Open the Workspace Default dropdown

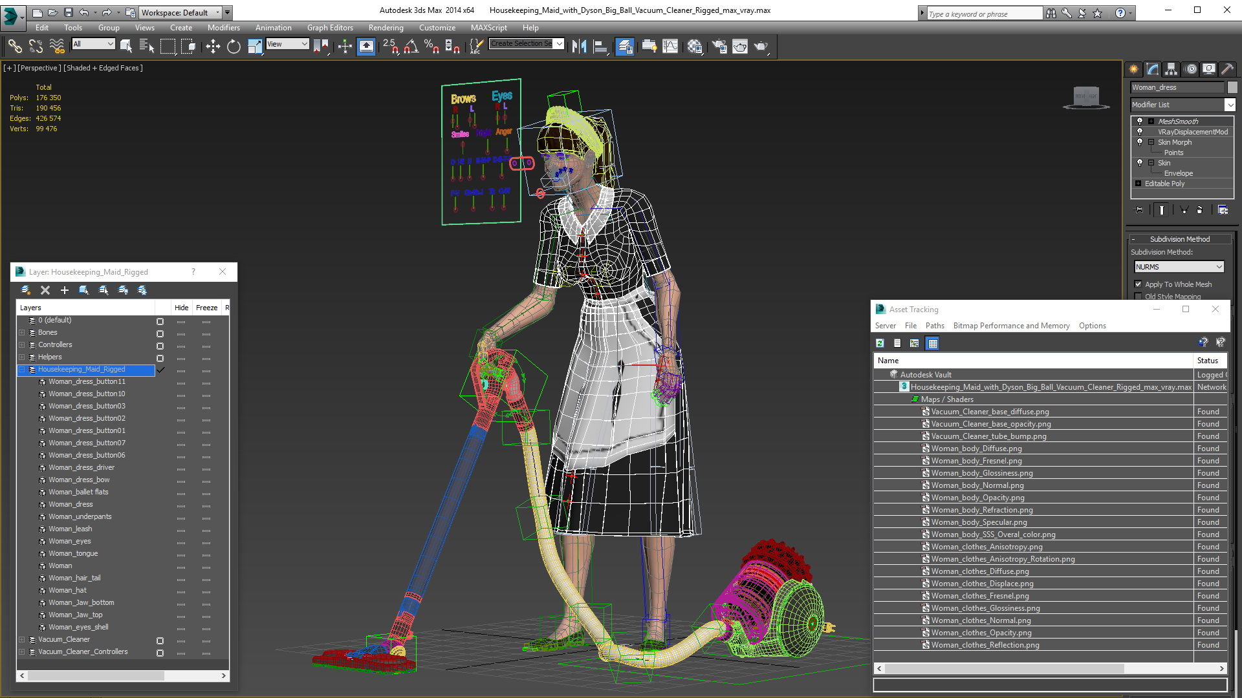pos(180,12)
